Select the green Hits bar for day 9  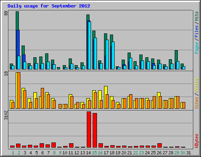(58, 68)
